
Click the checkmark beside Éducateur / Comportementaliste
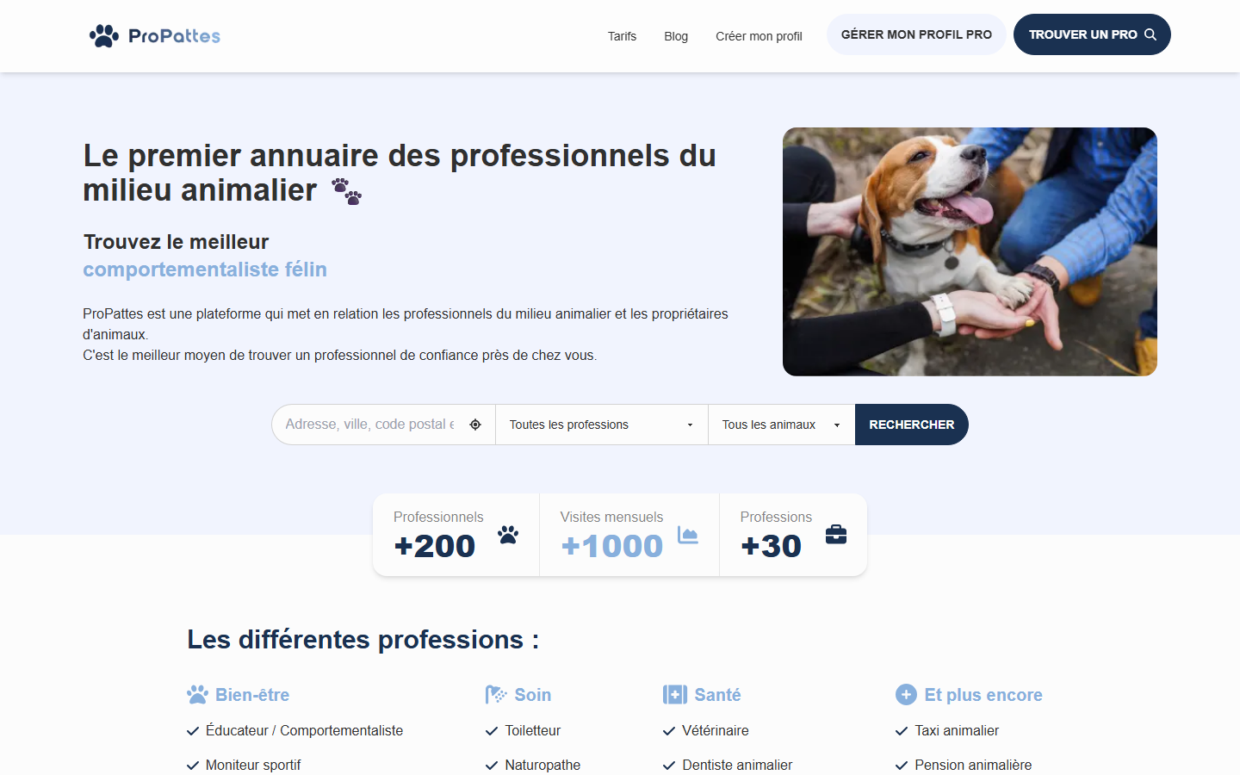coord(193,731)
